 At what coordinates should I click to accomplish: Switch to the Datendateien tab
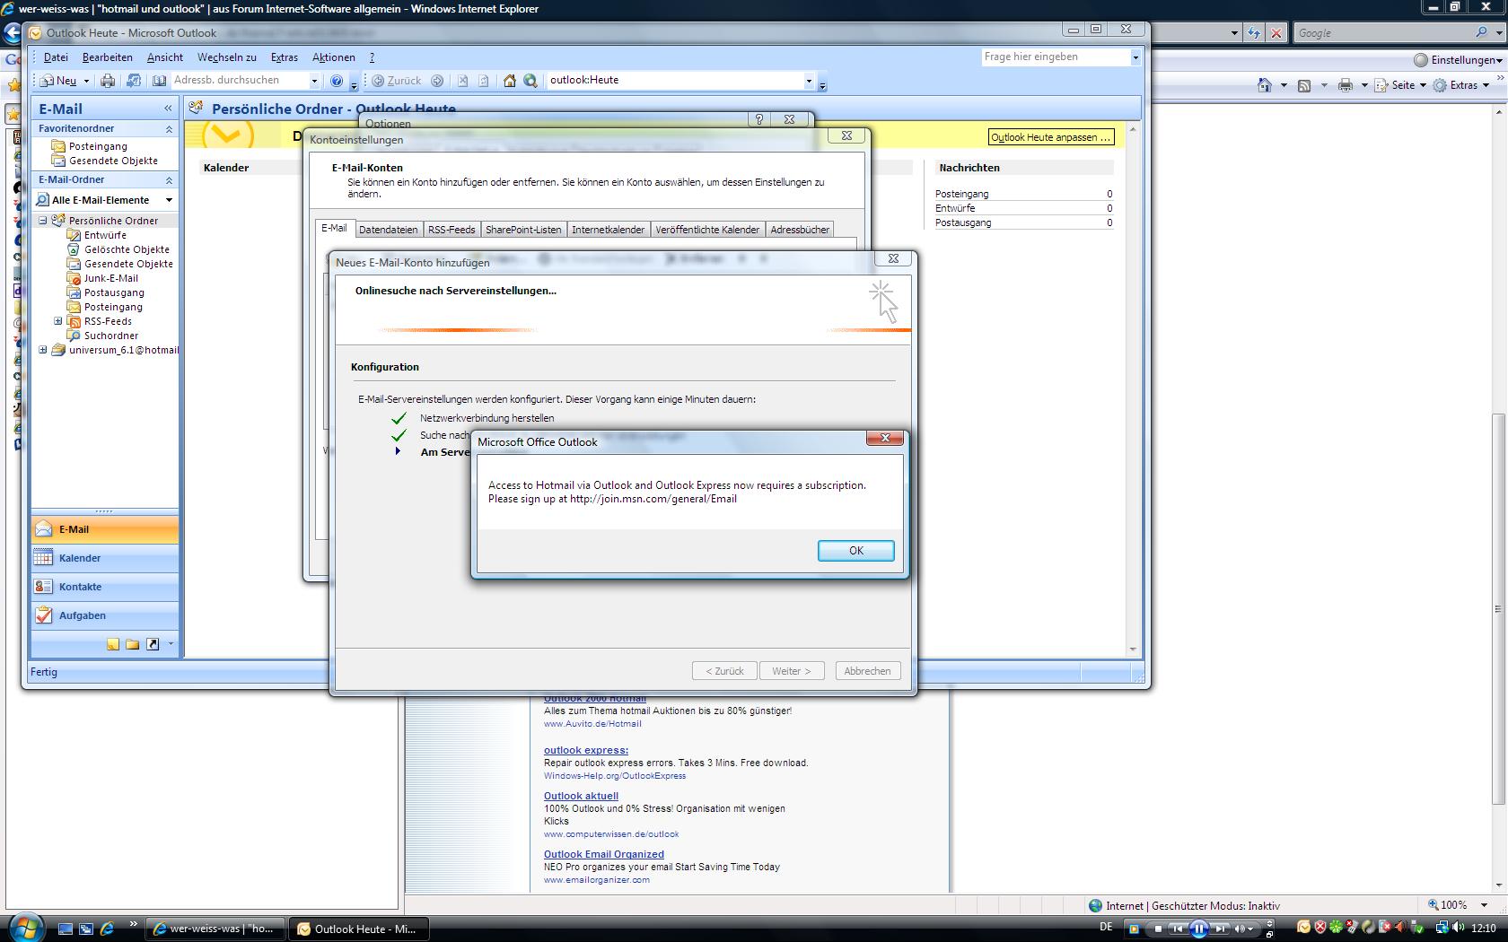(388, 230)
